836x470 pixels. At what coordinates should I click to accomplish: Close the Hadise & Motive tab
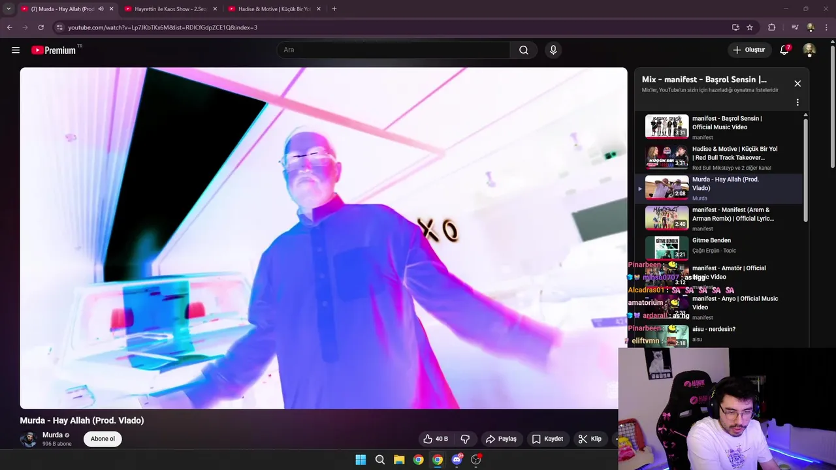318,9
